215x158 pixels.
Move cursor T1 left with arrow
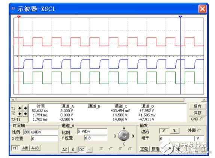click(20, 108)
